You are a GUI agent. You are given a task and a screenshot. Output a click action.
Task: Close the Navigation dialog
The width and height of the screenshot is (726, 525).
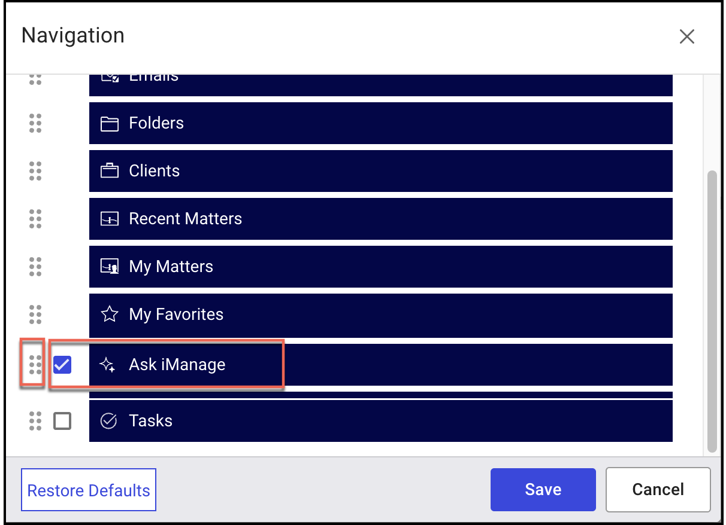tap(686, 36)
